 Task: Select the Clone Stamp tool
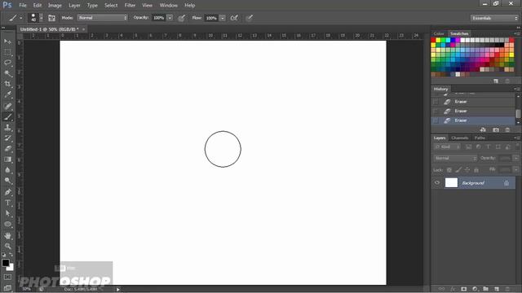coord(7,127)
